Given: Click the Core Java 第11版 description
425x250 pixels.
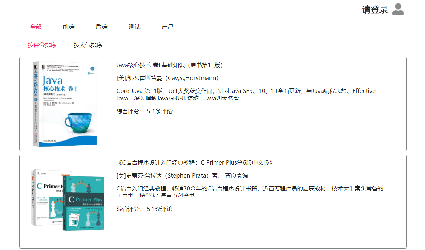Looking at the screenshot, I should coord(246,94).
